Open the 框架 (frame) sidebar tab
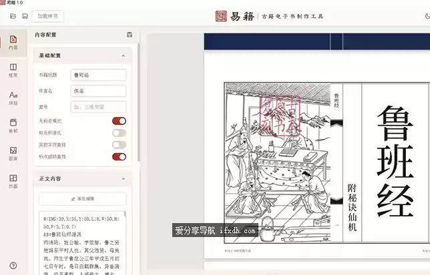The width and height of the screenshot is (430, 275). click(13, 71)
